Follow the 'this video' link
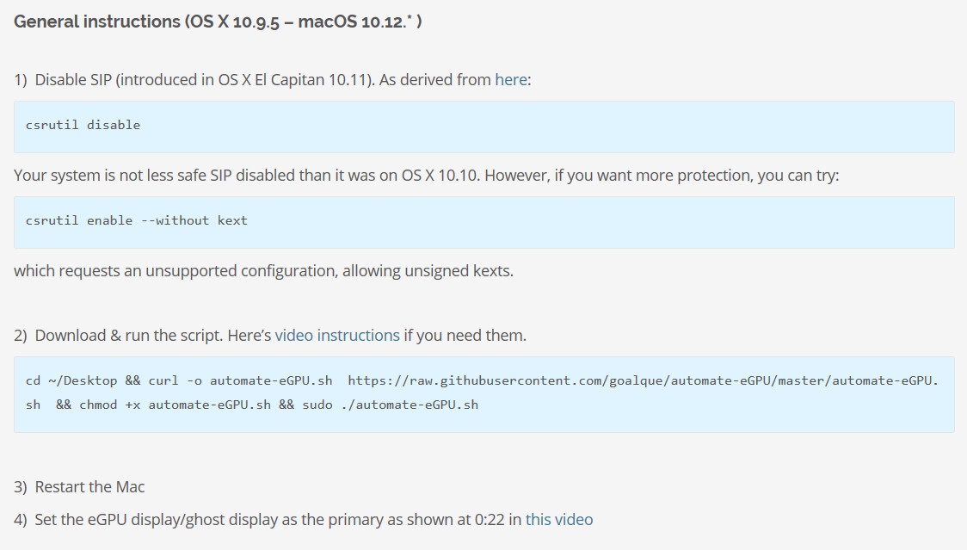The image size is (967, 550). pos(558,519)
